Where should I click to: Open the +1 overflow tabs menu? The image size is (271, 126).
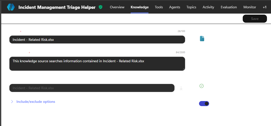pyautogui.click(x=264, y=7)
